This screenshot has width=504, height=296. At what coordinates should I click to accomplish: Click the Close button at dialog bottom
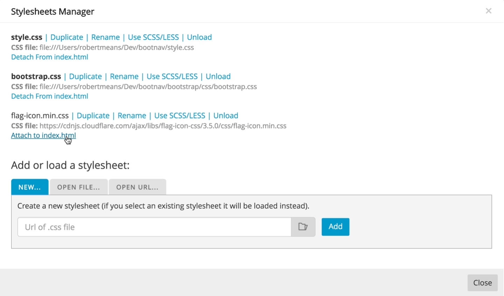coord(482,283)
